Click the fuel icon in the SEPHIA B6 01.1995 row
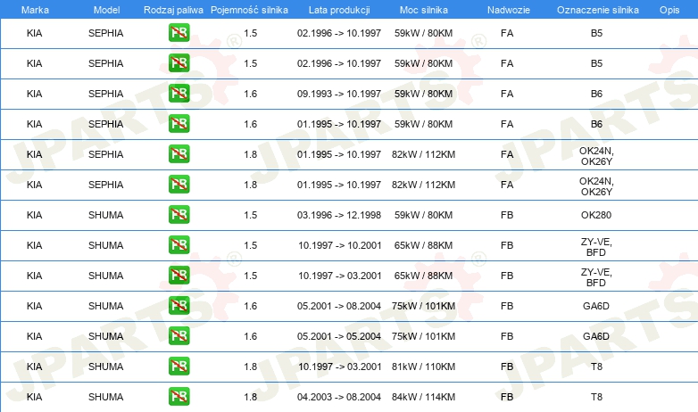This screenshot has height=412, width=698. point(179,124)
